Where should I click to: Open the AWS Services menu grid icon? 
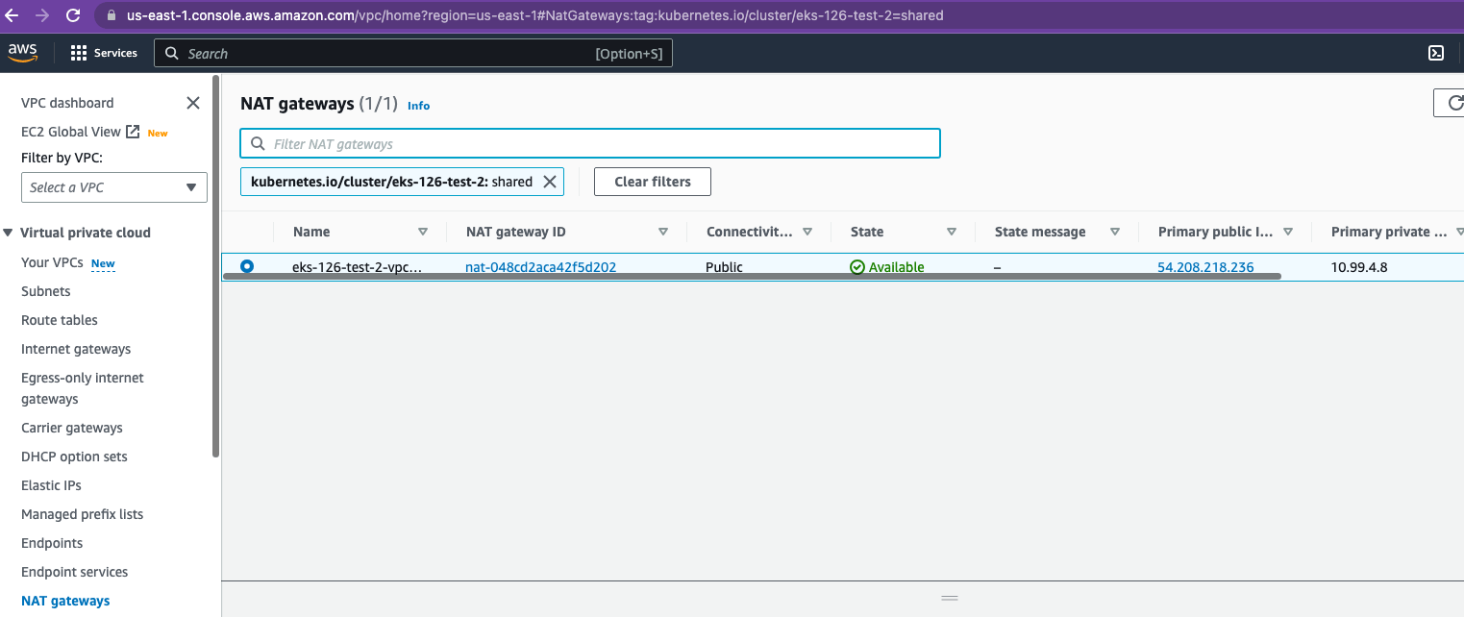pos(77,53)
